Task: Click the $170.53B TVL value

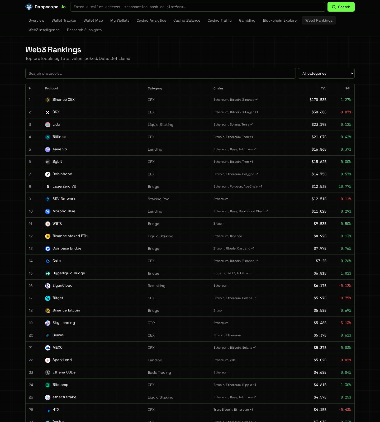Action: pyautogui.click(x=318, y=100)
